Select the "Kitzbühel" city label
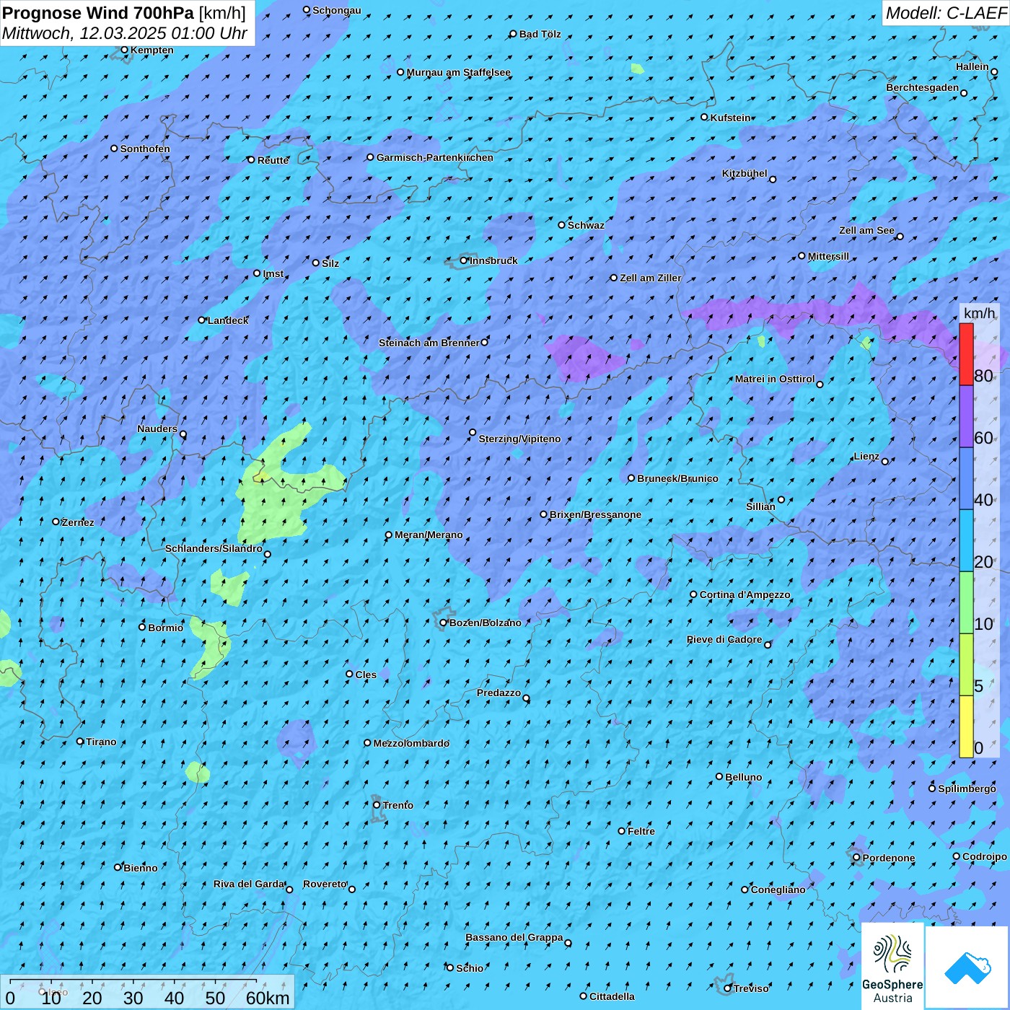The image size is (1010, 1010). point(745,174)
